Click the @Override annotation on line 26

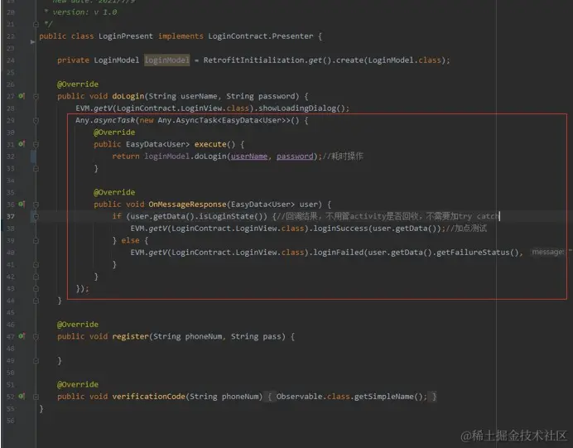78,84
